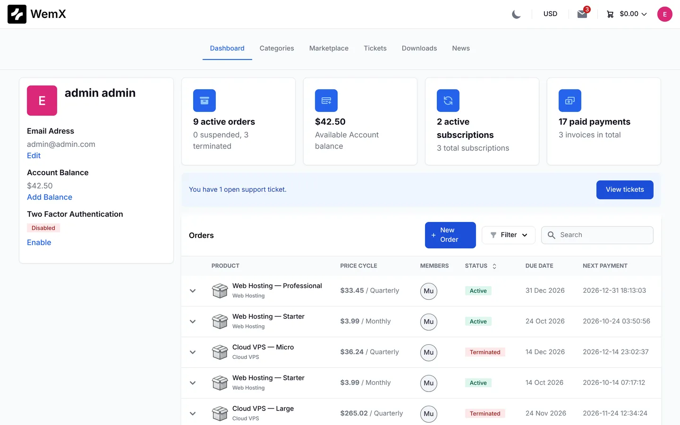The height and width of the screenshot is (425, 680).
Task: Click the Disabled two factor badge
Action: [43, 228]
